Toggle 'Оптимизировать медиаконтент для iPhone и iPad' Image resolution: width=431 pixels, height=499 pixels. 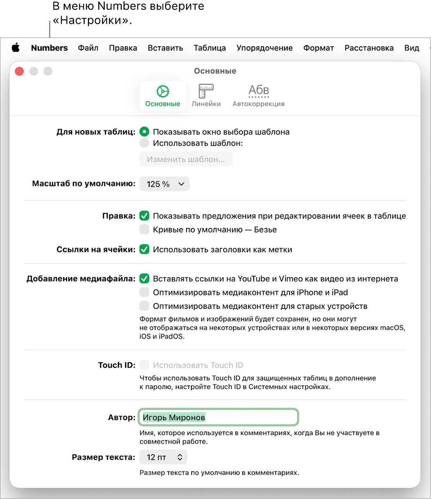click(x=144, y=292)
